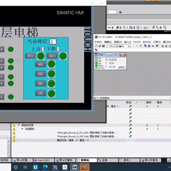Click the go-to arrow in PilotLight_Round_G_Off_256c row

click(x=130, y=136)
